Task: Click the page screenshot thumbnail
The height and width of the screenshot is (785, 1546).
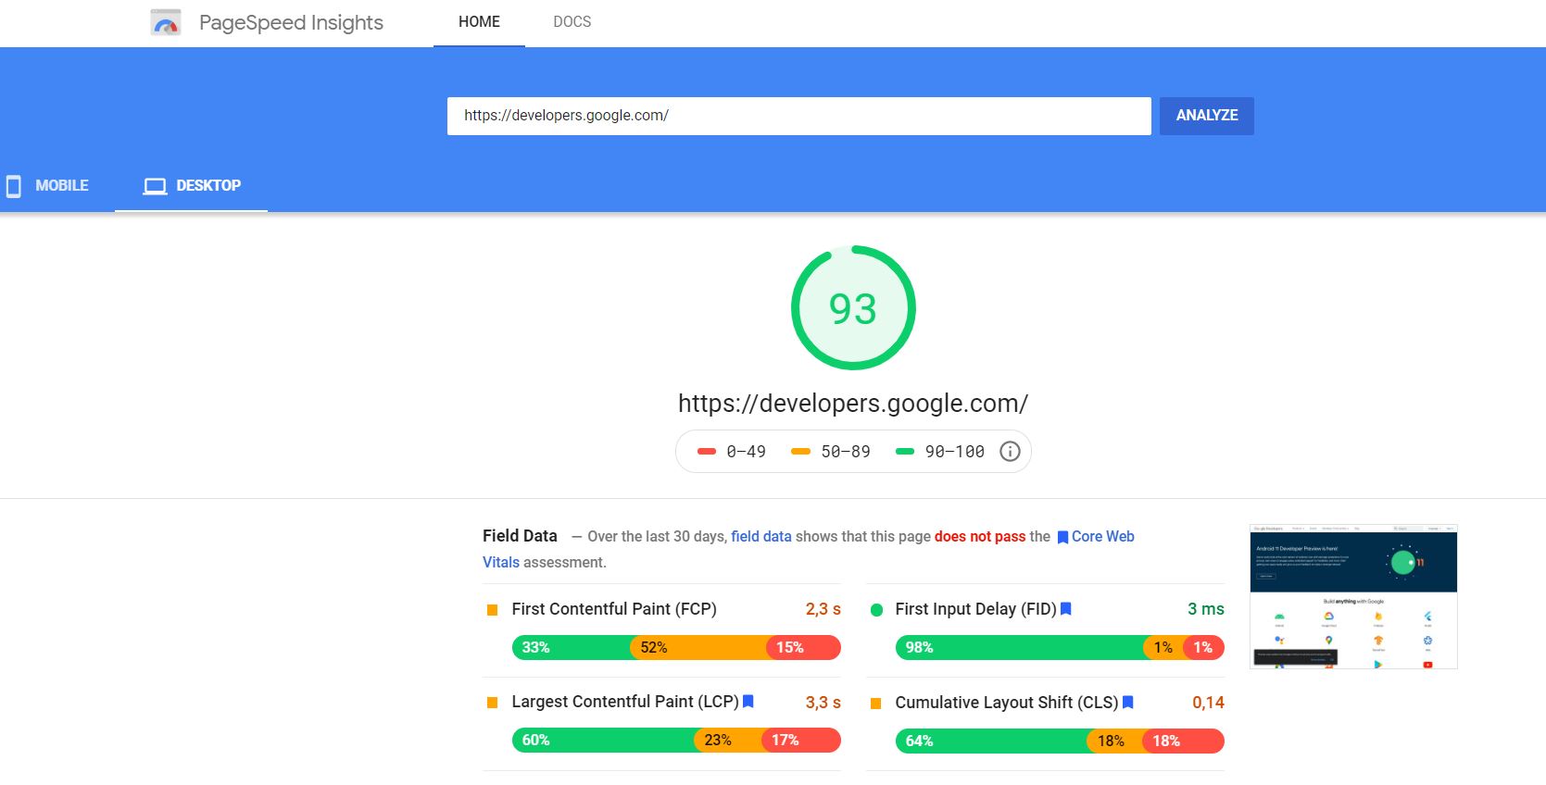Action: 1353,597
